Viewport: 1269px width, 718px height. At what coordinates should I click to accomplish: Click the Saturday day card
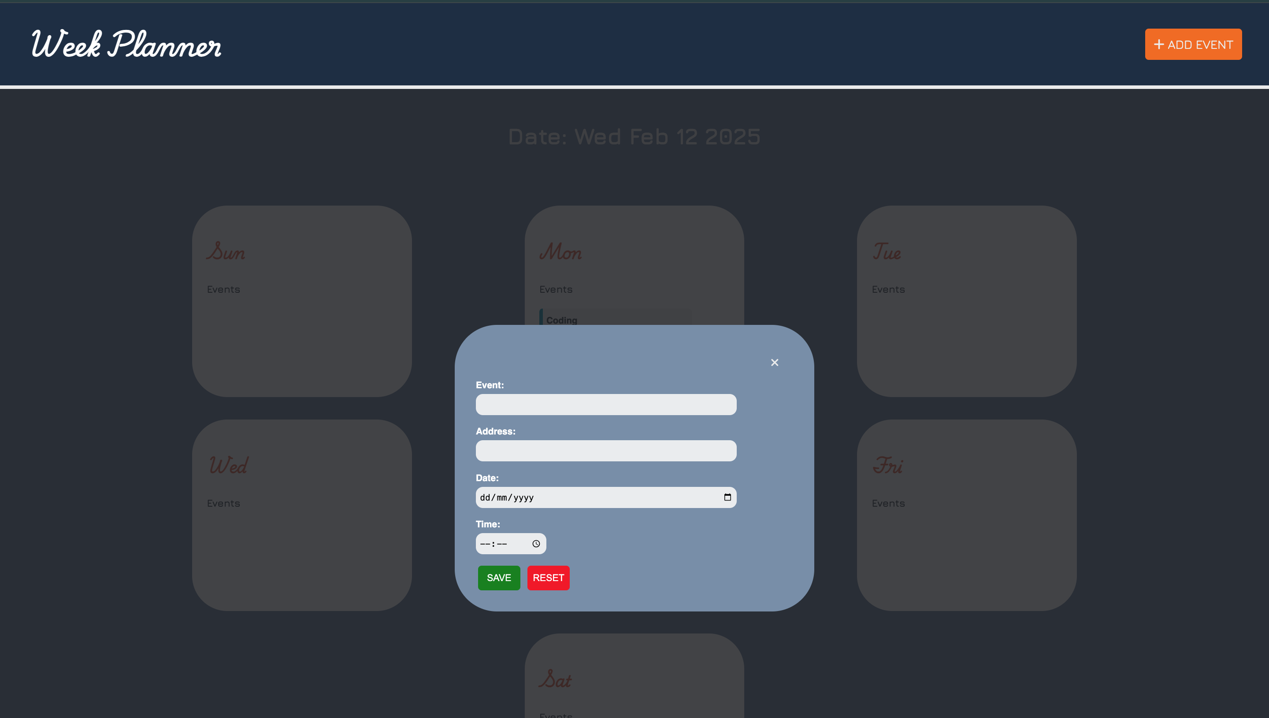pyautogui.click(x=634, y=680)
